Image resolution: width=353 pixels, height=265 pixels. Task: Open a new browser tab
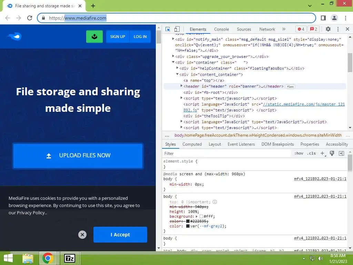tap(93, 6)
